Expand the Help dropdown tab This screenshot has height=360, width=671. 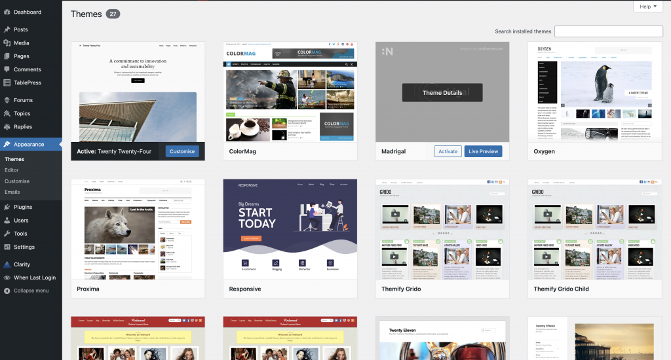[648, 7]
